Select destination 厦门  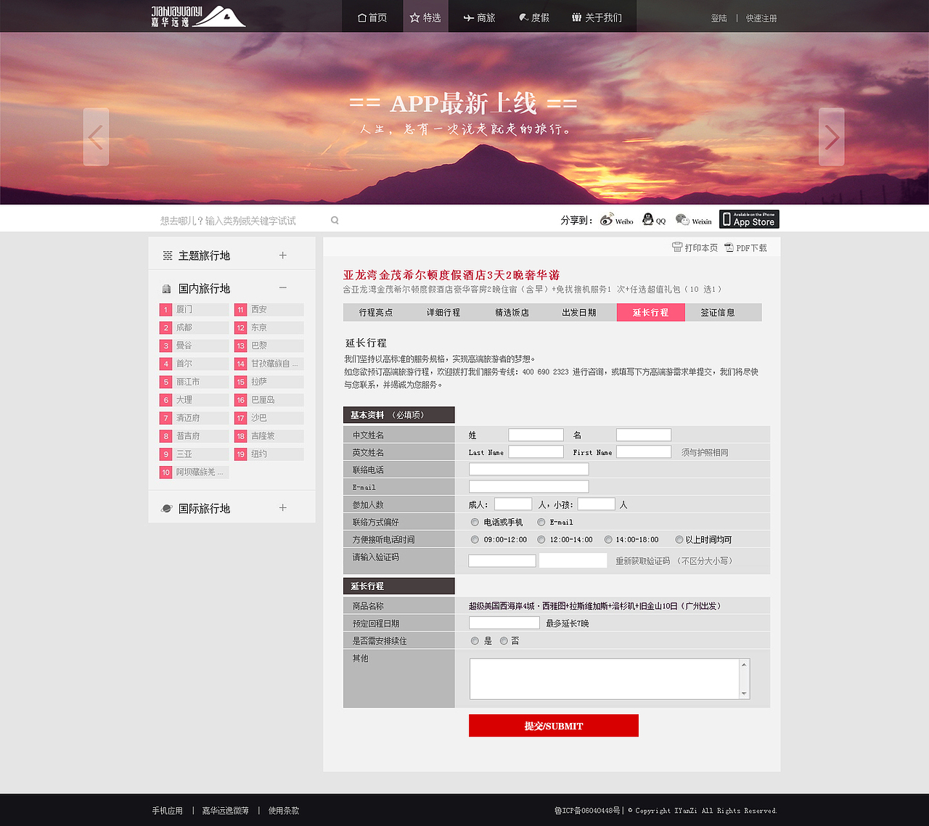pos(194,309)
